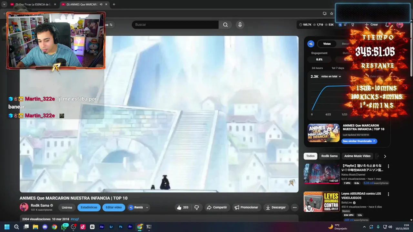Click the vidIQ icon in YouTube header

340,24
